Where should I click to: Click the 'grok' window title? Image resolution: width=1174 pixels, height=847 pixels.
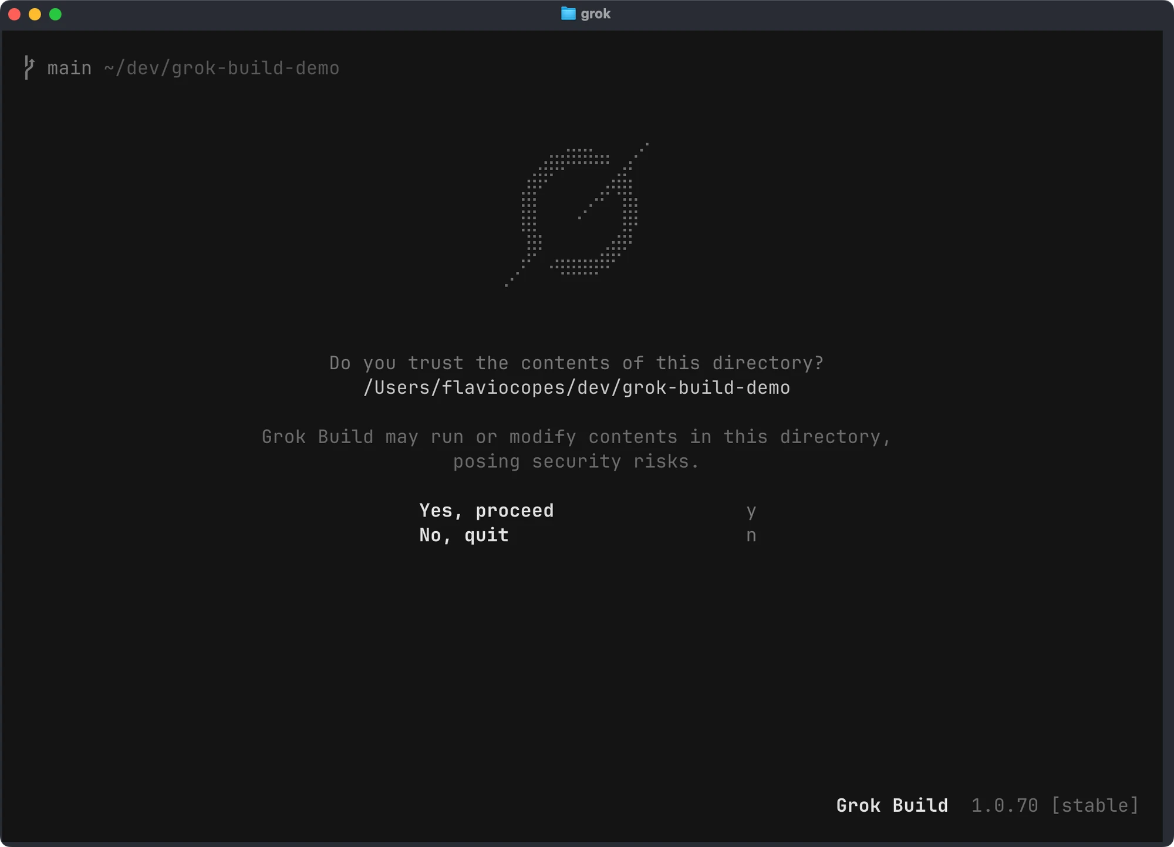595,14
